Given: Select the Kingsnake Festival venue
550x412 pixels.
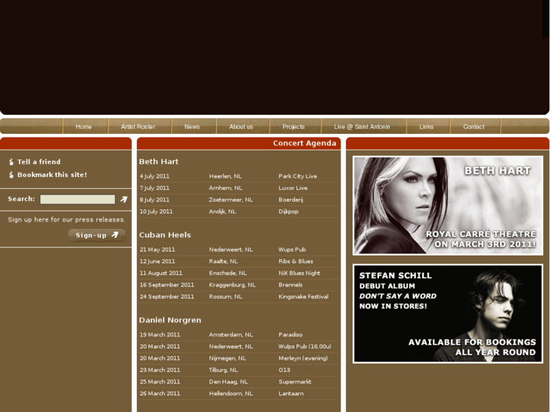Looking at the screenshot, I should click(303, 296).
